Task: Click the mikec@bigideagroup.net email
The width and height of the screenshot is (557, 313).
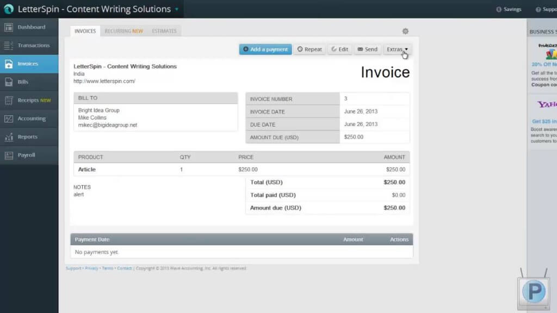Action: tap(108, 125)
